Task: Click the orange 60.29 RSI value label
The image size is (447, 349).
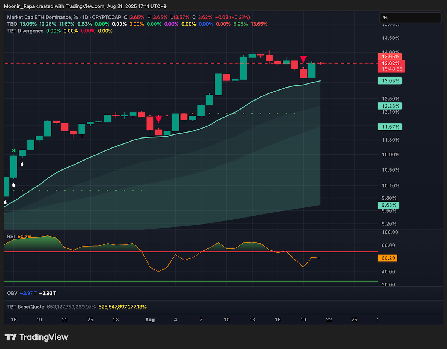Action: pos(387,258)
